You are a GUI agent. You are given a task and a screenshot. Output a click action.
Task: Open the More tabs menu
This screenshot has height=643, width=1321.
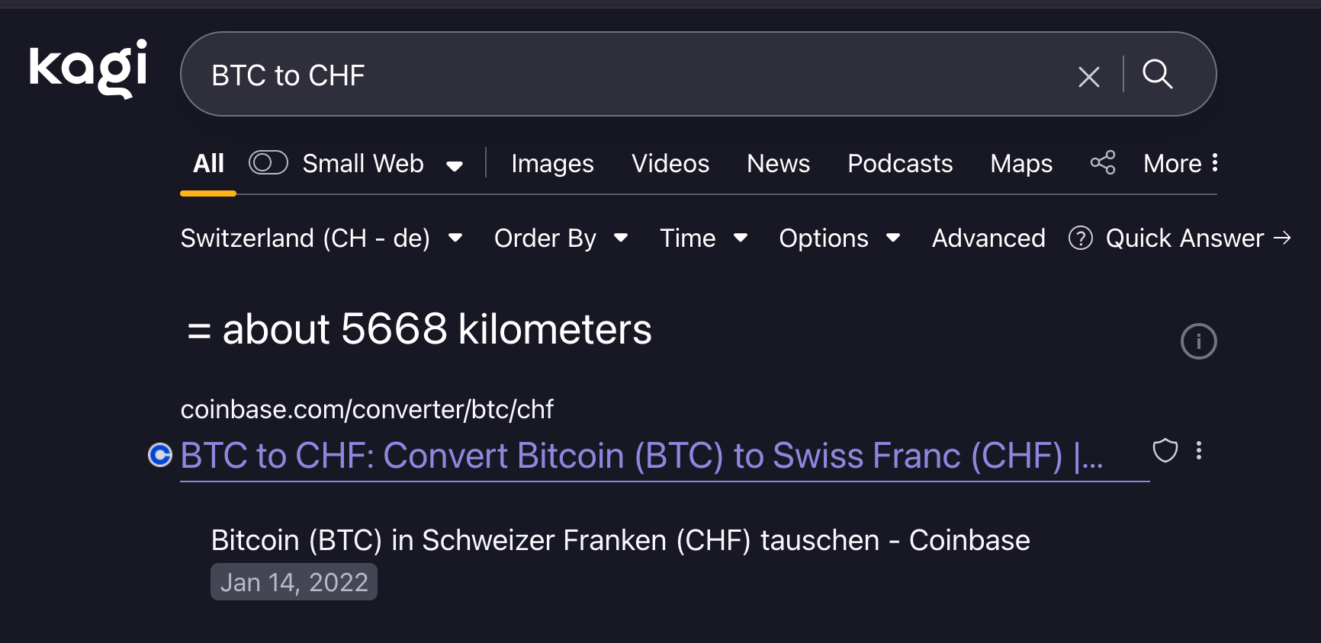tap(1180, 164)
